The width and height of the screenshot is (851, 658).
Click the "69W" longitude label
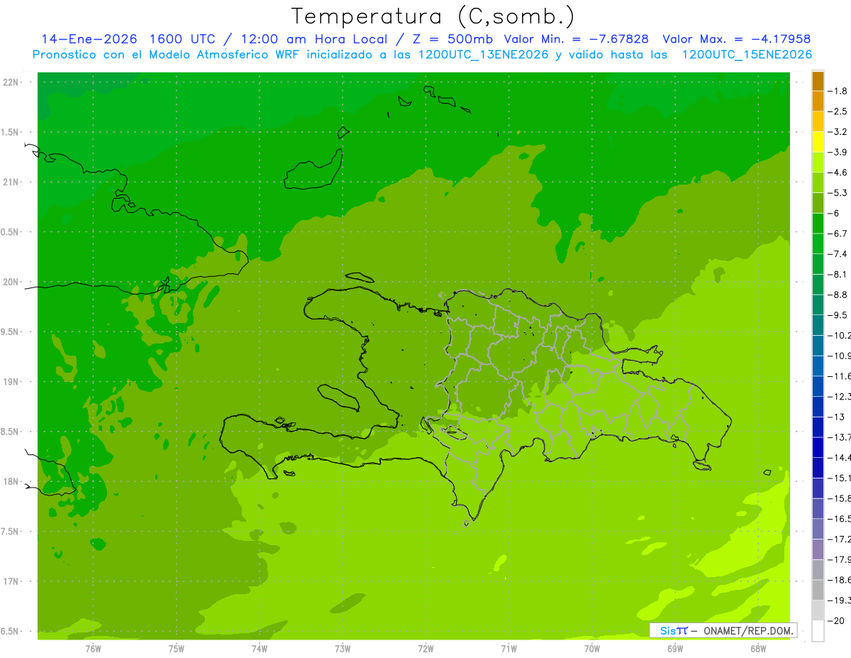(675, 649)
